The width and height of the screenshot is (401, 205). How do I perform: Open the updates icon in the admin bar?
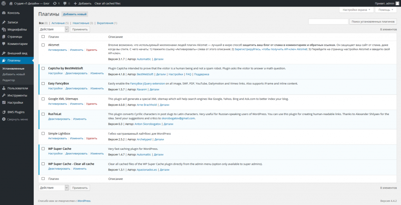[x=55, y=3]
